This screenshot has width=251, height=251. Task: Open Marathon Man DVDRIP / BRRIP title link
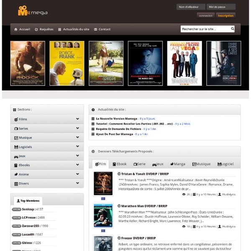pyautogui.click(x=144, y=206)
